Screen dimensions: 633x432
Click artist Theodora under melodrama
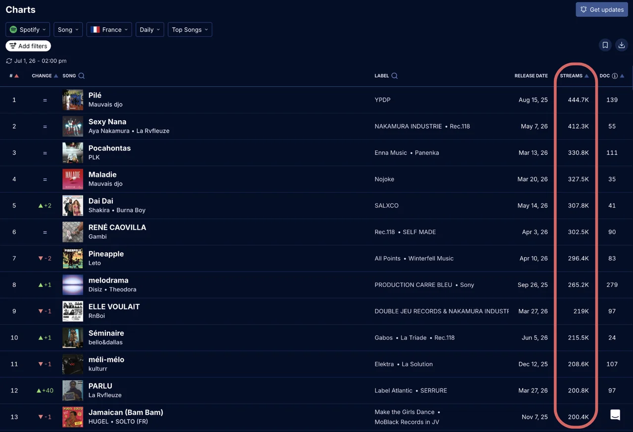(x=123, y=289)
